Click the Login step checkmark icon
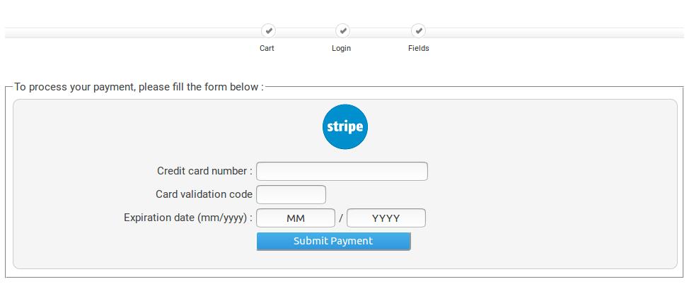The width and height of the screenshot is (694, 296). [x=342, y=31]
